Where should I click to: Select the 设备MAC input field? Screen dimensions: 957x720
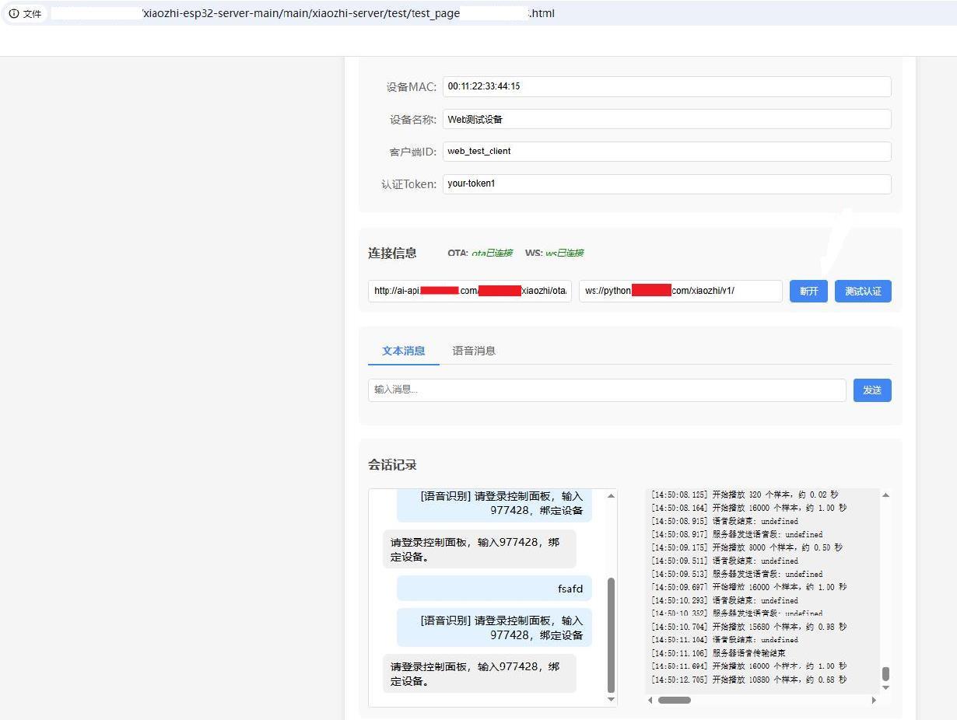point(667,86)
